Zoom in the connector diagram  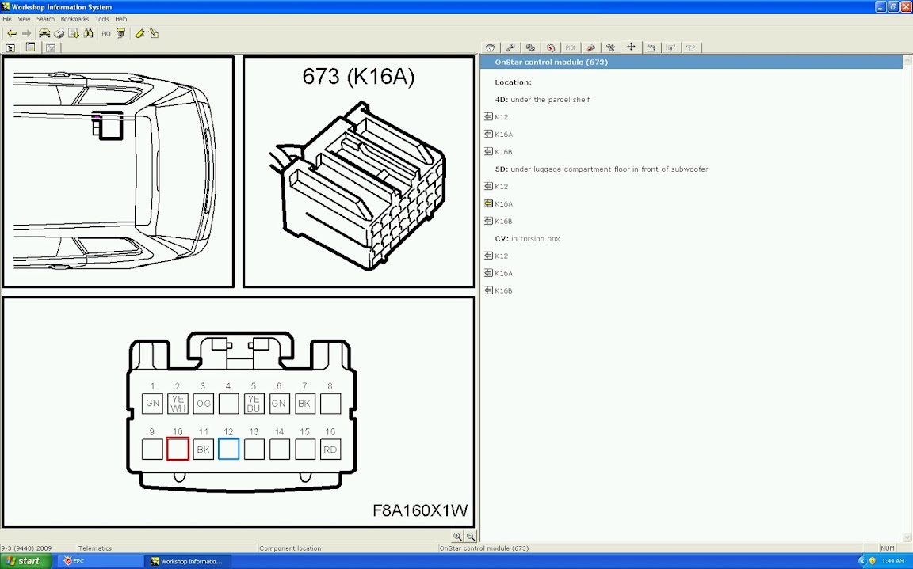(x=457, y=537)
